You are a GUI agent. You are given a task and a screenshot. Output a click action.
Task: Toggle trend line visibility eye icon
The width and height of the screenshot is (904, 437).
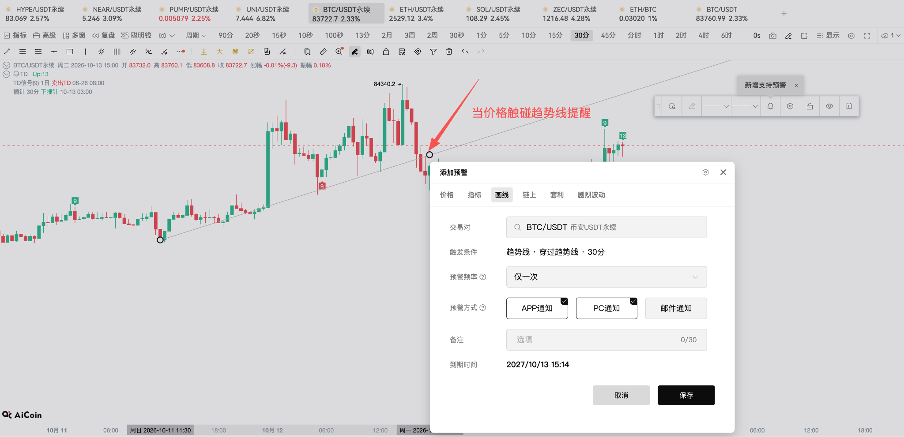pyautogui.click(x=829, y=106)
